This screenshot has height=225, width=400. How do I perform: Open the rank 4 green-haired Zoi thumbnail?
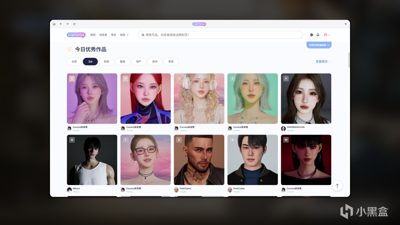coord(252,98)
